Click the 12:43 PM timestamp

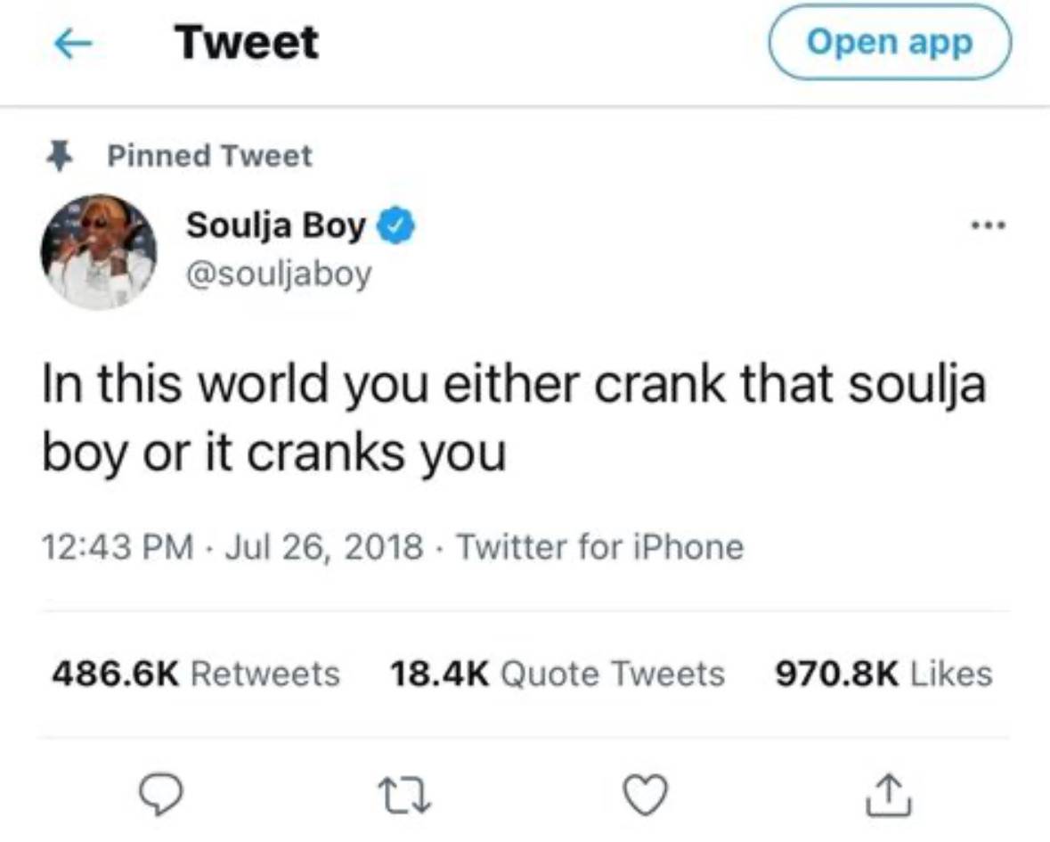(118, 546)
